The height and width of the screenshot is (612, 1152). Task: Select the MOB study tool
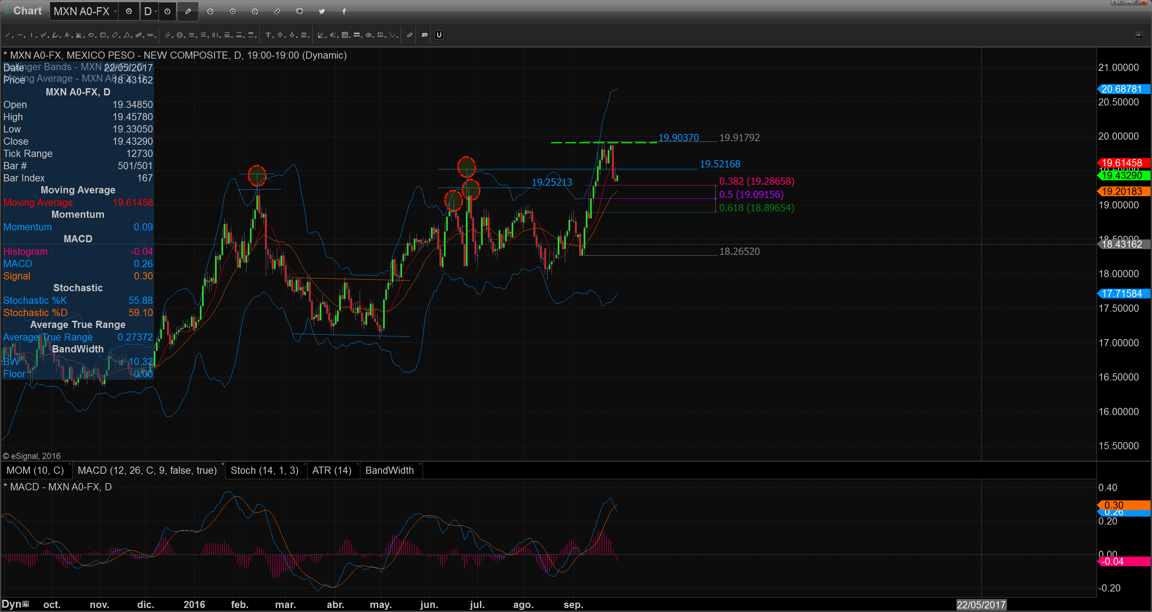click(356, 35)
